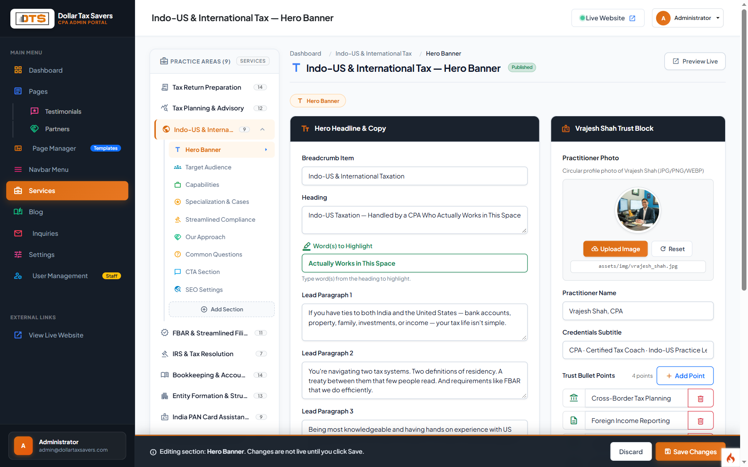Click the bank icon beside Cross-Border Tax Planning
Viewport: 748px width, 467px height.
[574, 398]
